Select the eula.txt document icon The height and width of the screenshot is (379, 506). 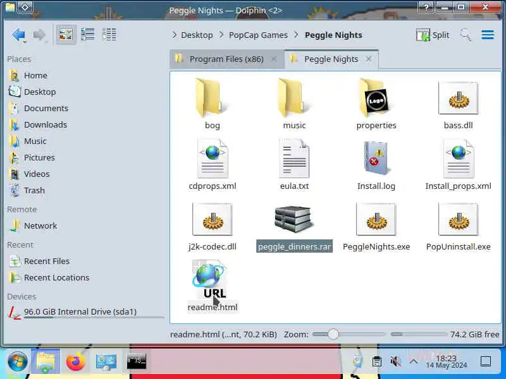(294, 159)
